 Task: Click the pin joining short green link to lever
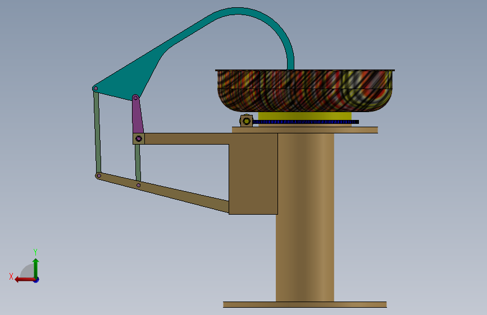coord(139,186)
